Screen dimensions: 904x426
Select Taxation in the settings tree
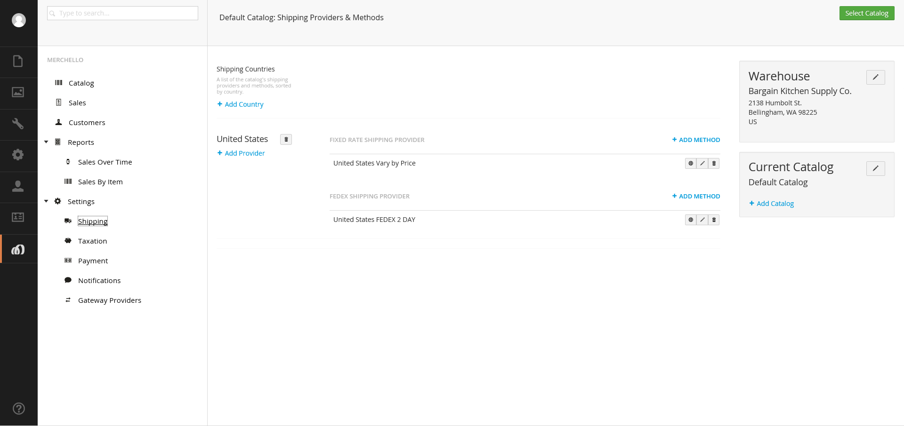(92, 241)
